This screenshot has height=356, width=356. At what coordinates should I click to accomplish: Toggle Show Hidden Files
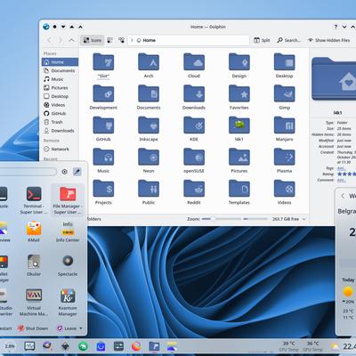point(328,40)
